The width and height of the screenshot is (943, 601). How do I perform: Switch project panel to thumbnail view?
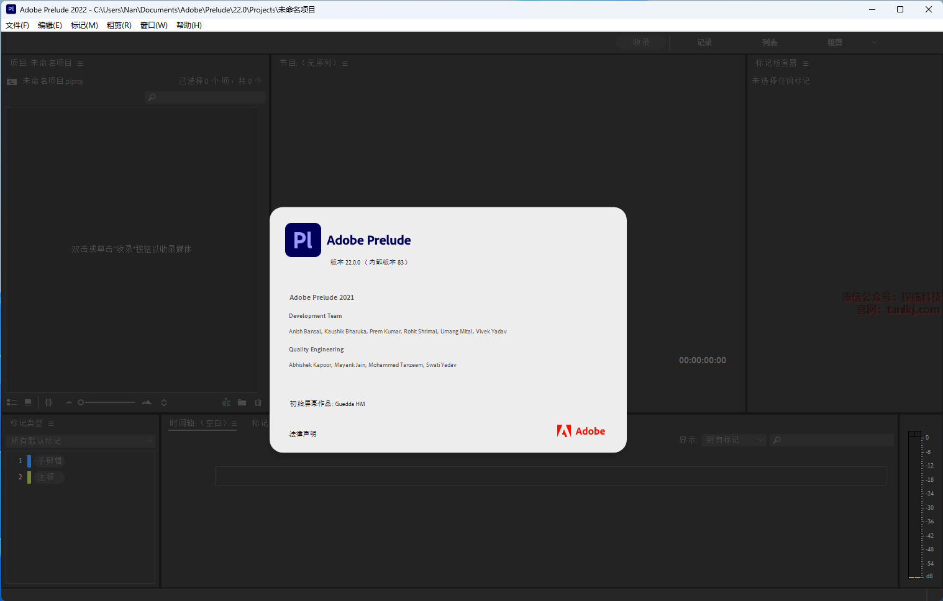[x=28, y=402]
